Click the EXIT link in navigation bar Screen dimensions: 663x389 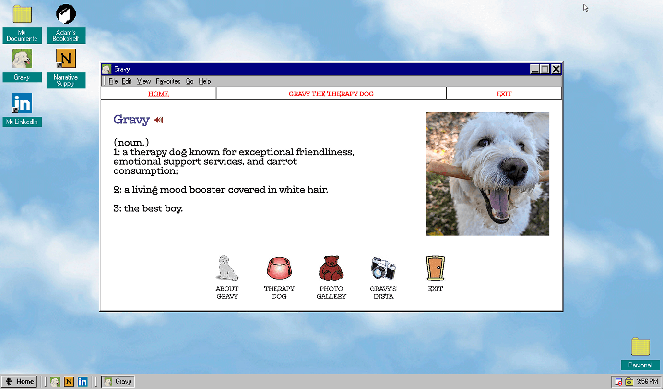504,94
